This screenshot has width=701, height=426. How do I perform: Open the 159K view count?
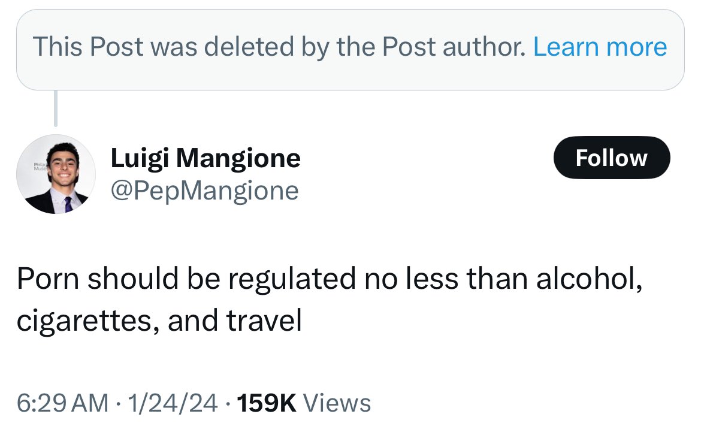pyautogui.click(x=267, y=403)
